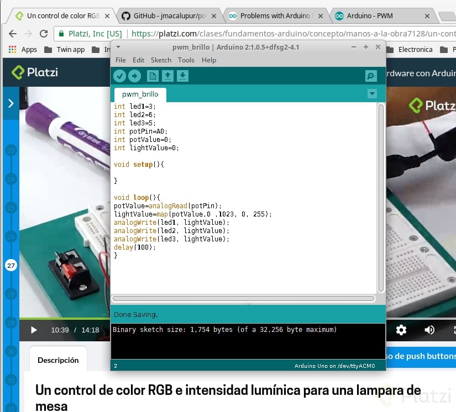The width and height of the screenshot is (456, 412).
Task: Open the Help menu
Action: click(209, 60)
